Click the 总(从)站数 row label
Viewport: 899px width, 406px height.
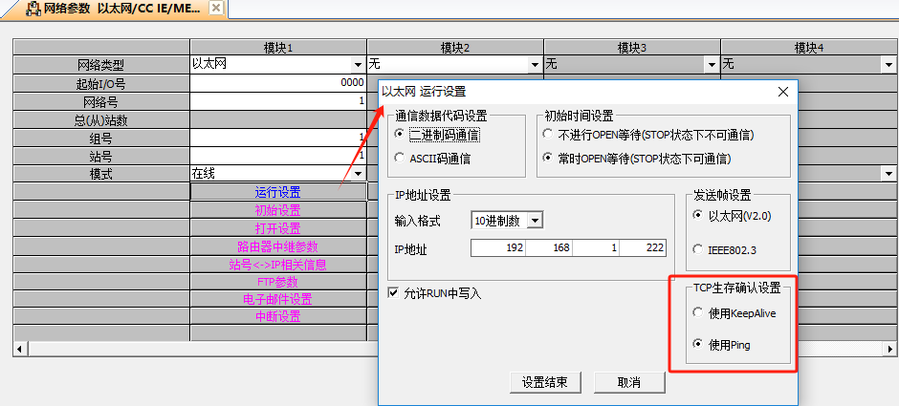101,119
